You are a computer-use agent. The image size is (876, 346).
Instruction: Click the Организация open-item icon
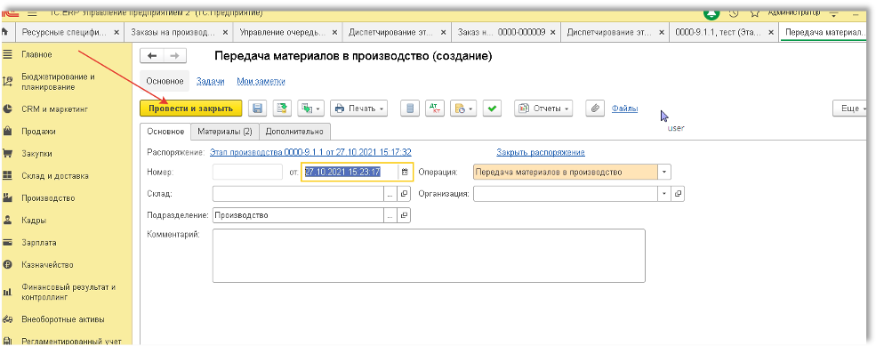[x=678, y=193]
